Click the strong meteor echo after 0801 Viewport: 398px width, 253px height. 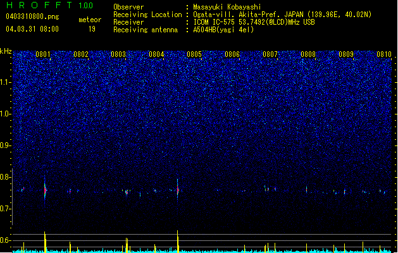45,190
